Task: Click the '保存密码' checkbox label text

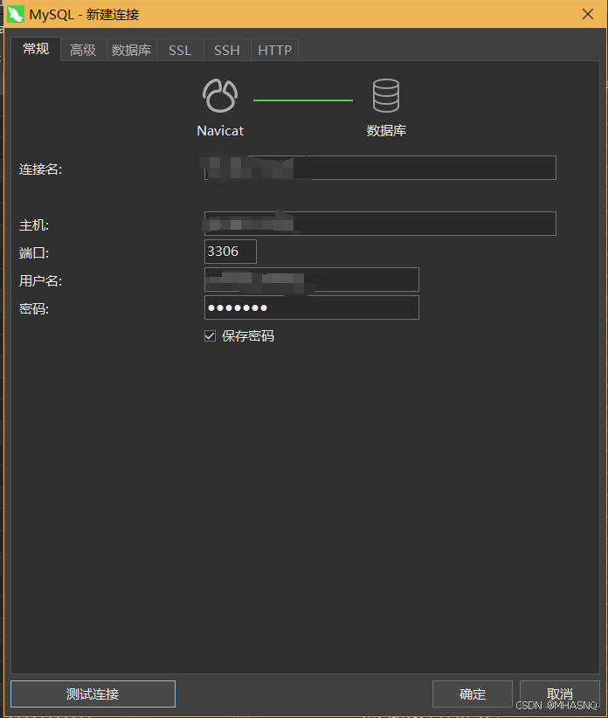Action: pyautogui.click(x=248, y=336)
